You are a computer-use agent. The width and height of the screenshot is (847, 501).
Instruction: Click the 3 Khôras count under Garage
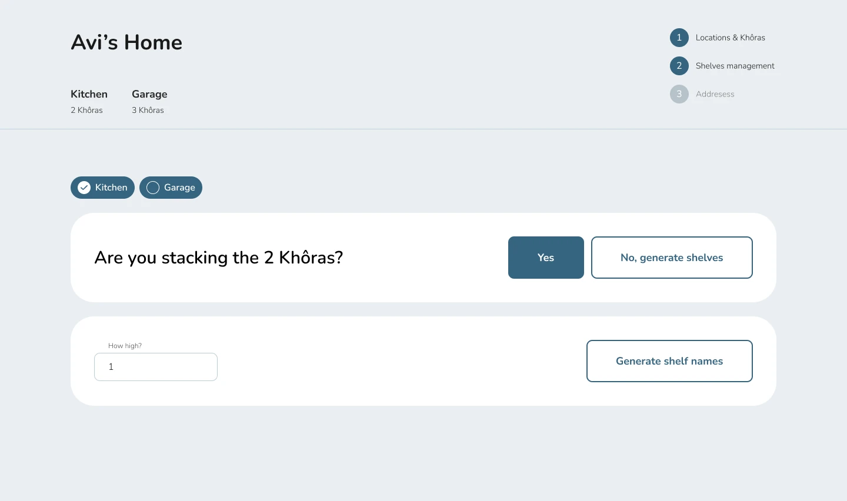(x=148, y=110)
